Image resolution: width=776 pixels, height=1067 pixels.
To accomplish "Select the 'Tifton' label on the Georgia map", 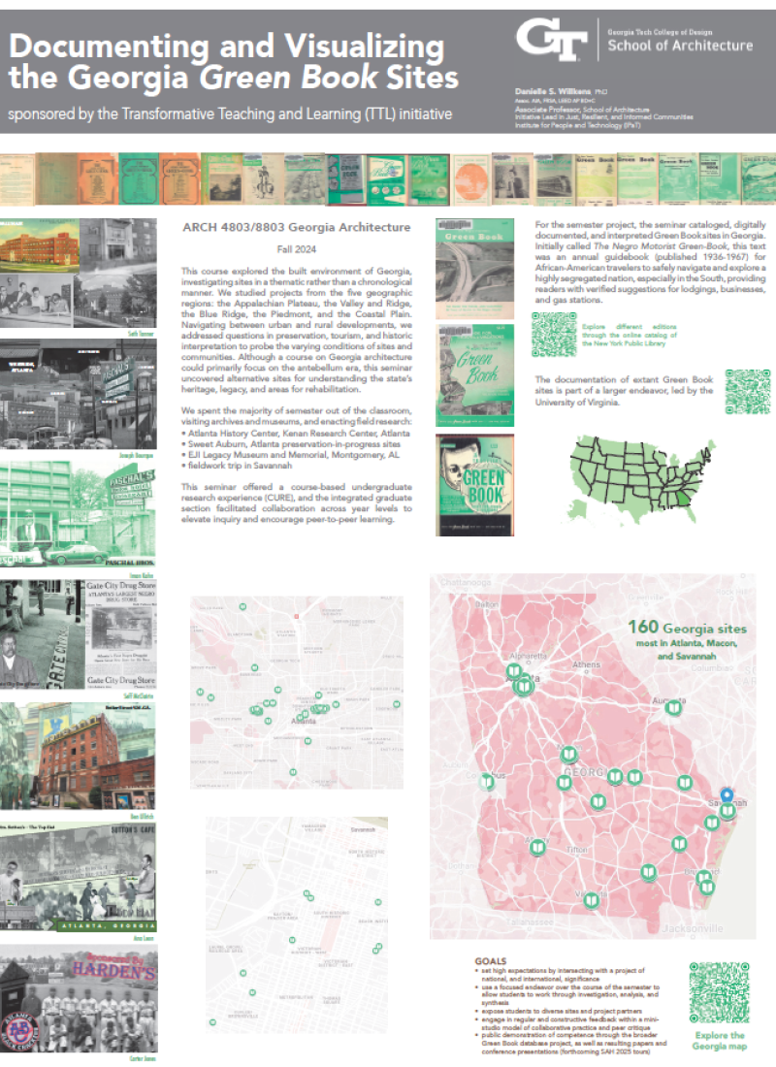I will tap(576, 850).
